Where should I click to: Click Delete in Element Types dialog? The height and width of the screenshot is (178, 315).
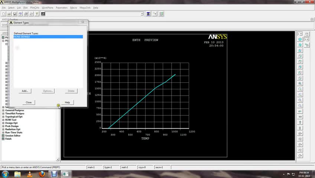coord(71,91)
